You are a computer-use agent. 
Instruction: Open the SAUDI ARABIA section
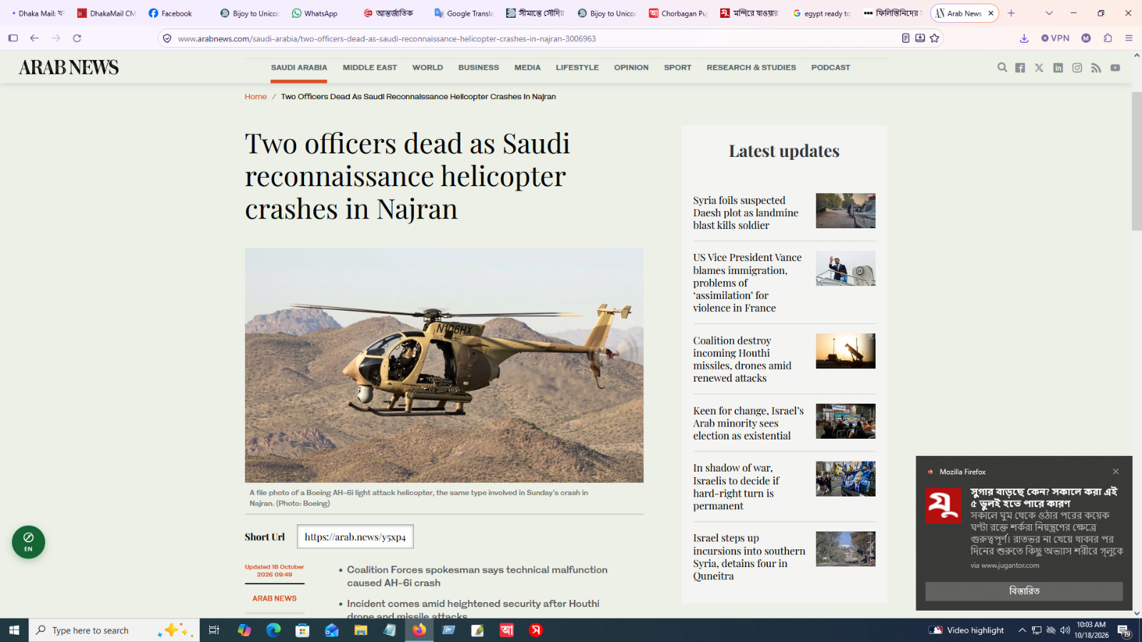299,68
